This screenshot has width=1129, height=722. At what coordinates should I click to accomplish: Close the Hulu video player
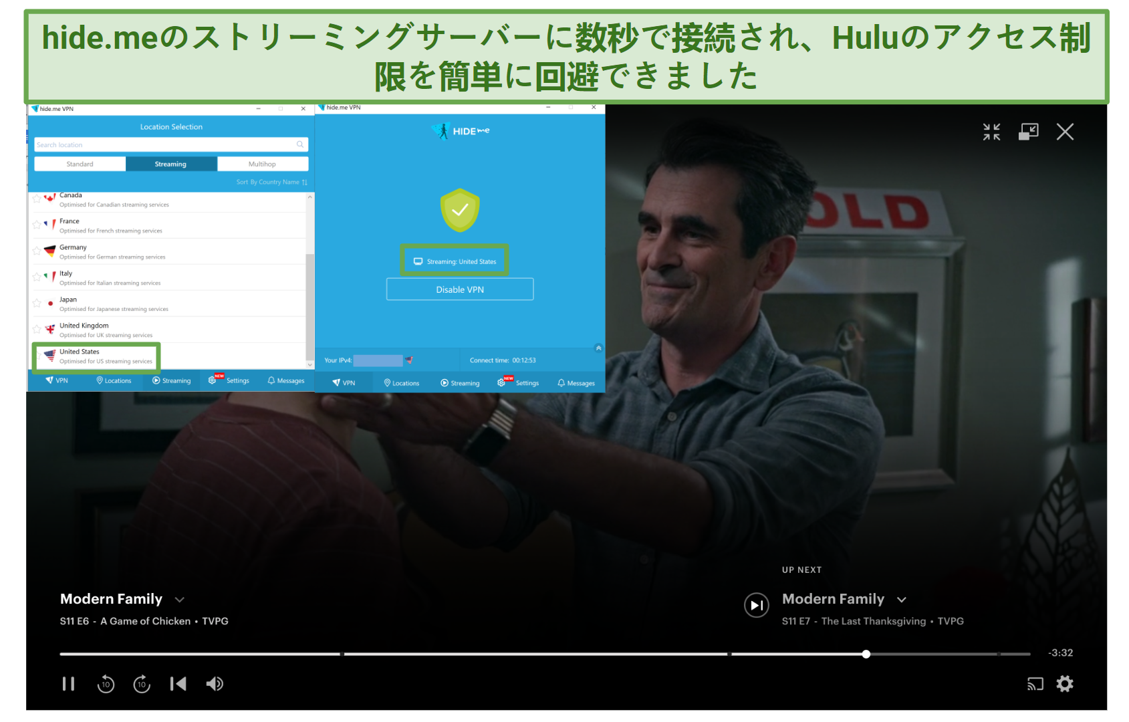point(1065,132)
